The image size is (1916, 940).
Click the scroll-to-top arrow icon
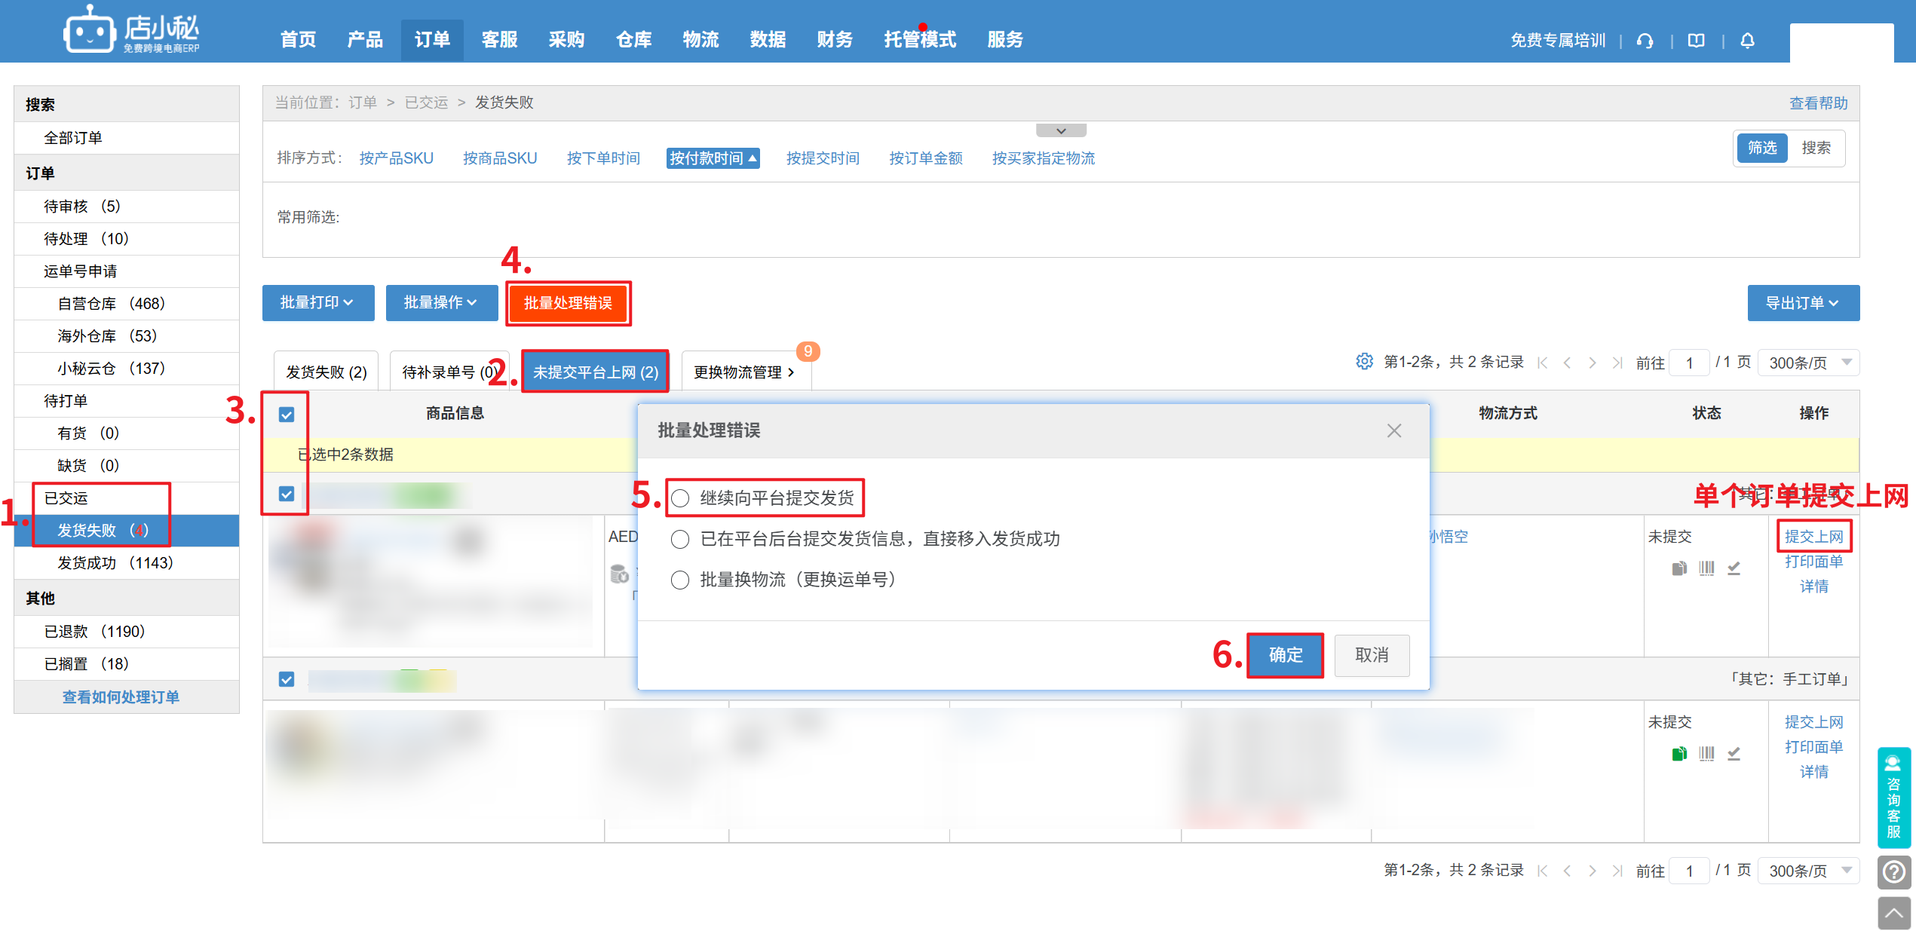[x=1893, y=914]
